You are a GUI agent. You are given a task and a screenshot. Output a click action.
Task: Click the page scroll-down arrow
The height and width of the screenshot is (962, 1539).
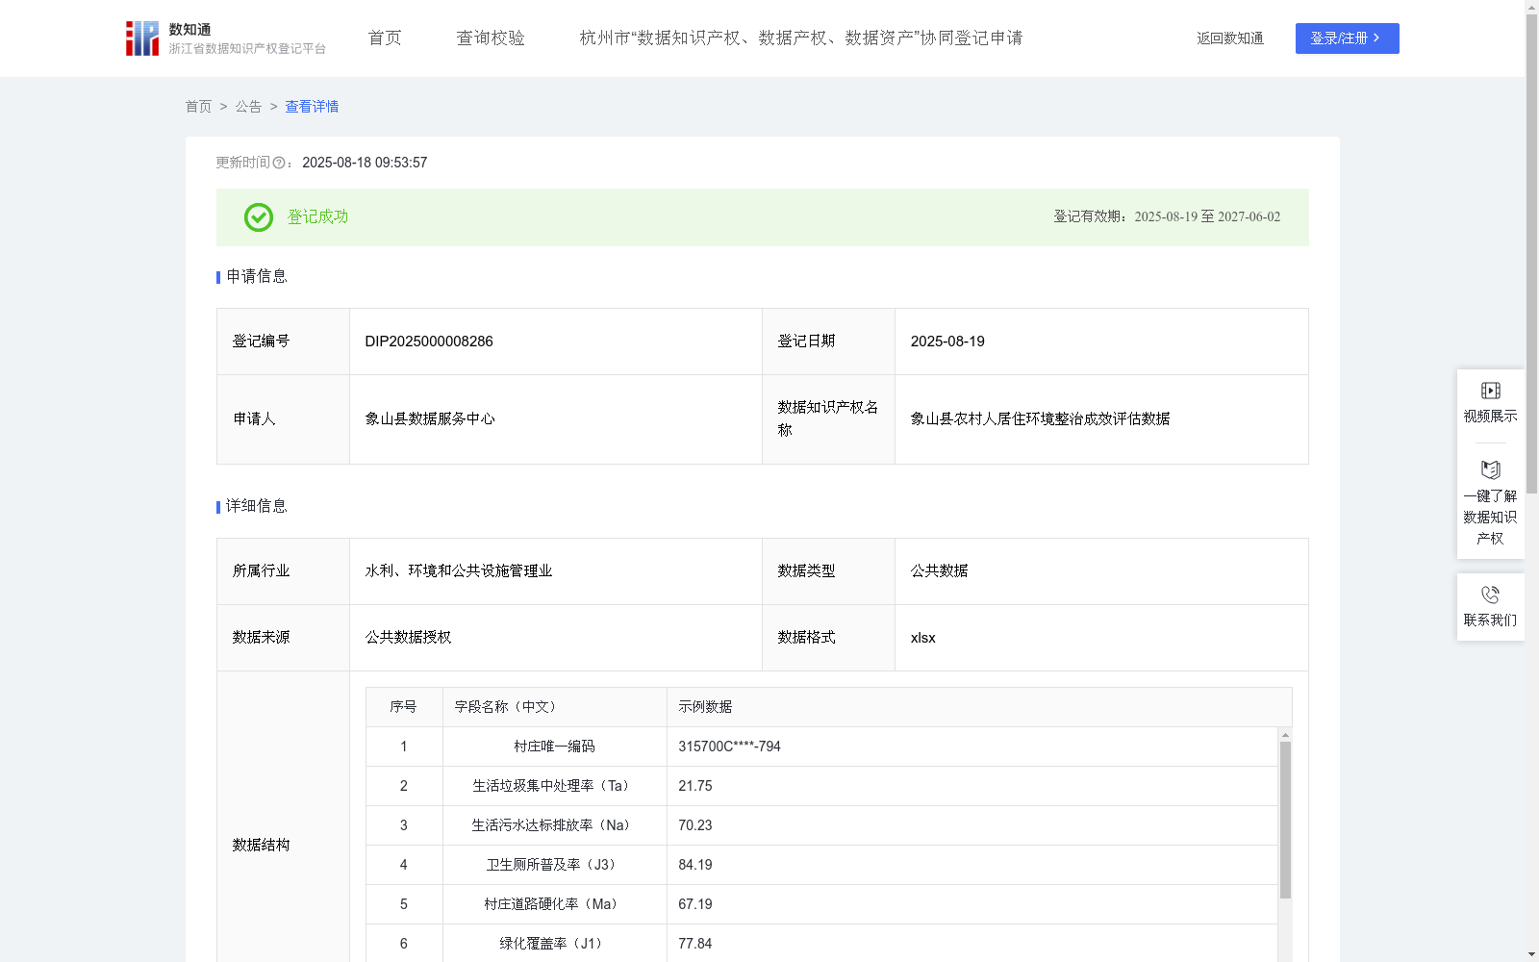[1531, 954]
